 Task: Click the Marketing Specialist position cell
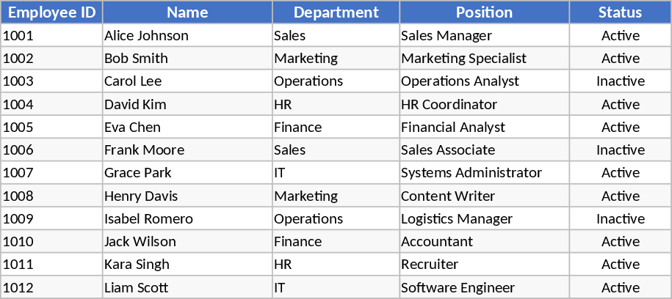pyautogui.click(x=463, y=58)
